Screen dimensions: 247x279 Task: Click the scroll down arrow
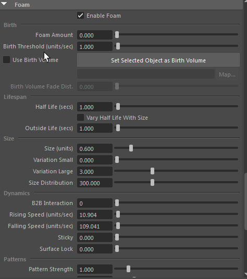245,274
